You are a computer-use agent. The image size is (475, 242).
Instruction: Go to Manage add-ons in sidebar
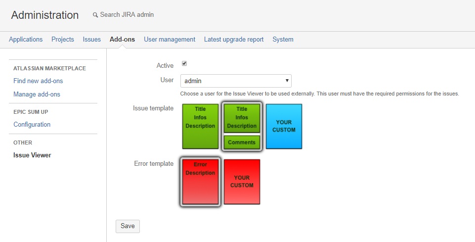pyautogui.click(x=37, y=94)
